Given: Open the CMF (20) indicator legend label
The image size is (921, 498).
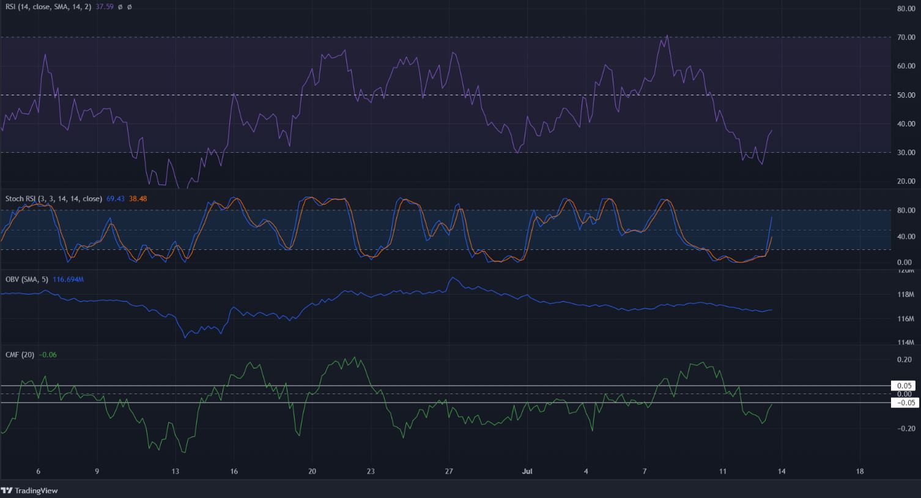Looking at the screenshot, I should click(20, 354).
